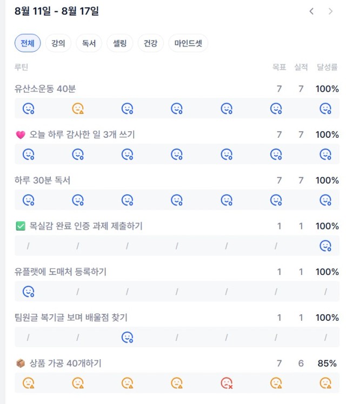
Task: Click the red failed face in 상품 가공 40개하기 row
Action: pos(227,383)
